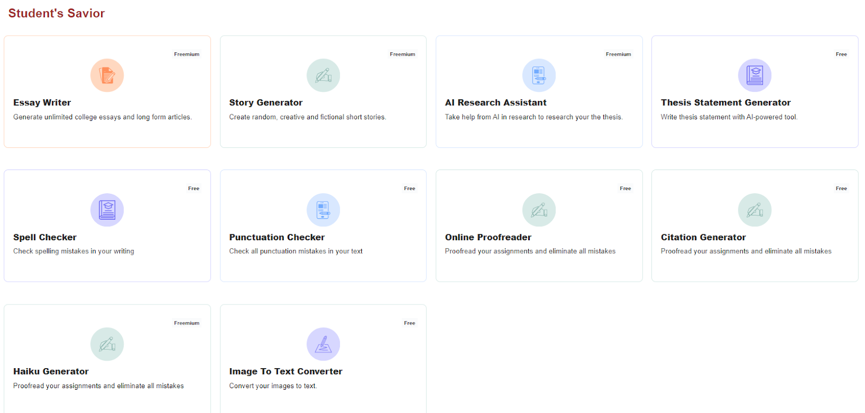Click 'Write thesis statement with AI-powered tool' text
The image size is (865, 413).
(x=729, y=117)
